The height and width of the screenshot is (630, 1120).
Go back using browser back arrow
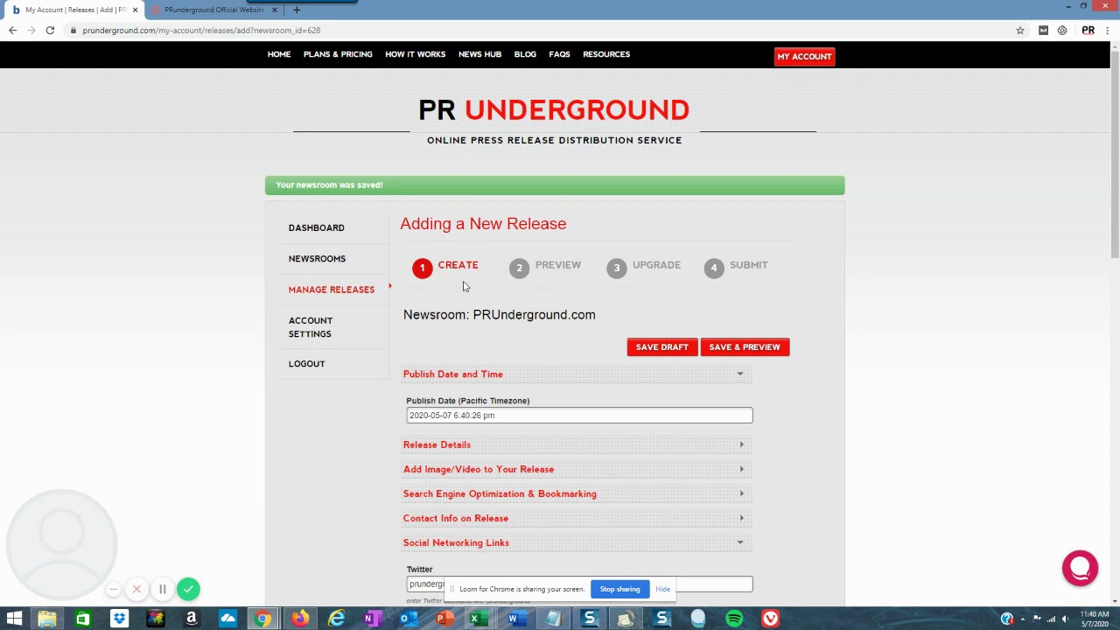point(12,30)
